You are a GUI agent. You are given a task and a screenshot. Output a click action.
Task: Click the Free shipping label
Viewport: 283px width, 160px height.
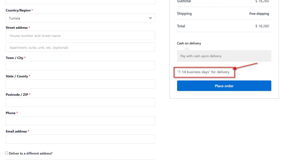coord(259,14)
